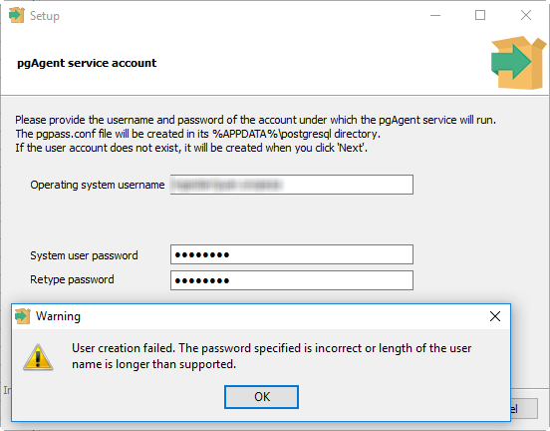Close the Warning dialog with X
The height and width of the screenshot is (431, 550).
tap(495, 316)
